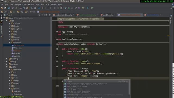The image size is (174, 98).
Task: Open the Navigate menu
Action: (18, 5)
